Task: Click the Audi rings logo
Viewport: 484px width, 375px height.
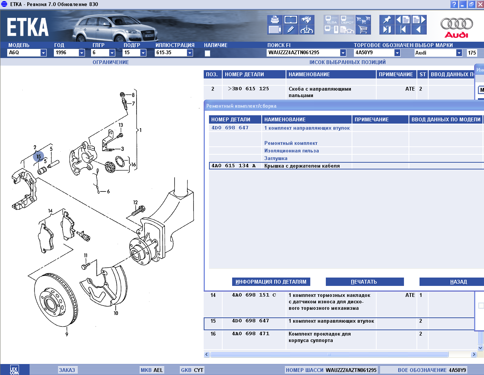Action: 457,27
